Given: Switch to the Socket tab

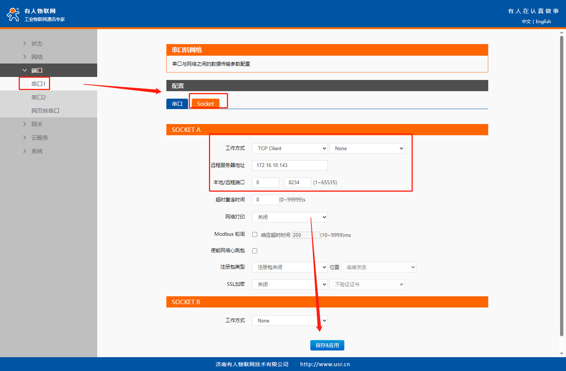Looking at the screenshot, I should tap(205, 104).
